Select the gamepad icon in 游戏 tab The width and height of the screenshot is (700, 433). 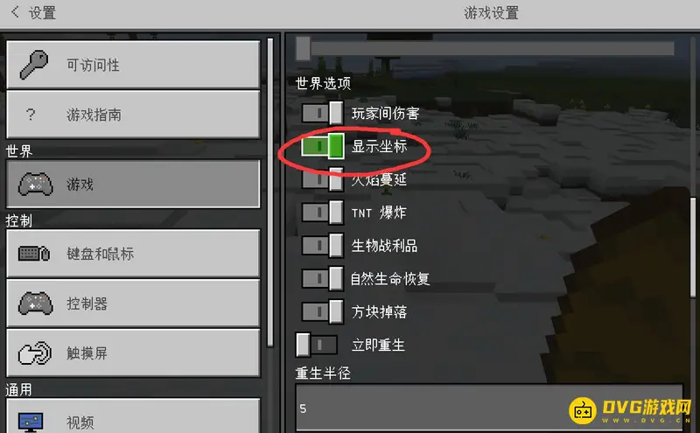coord(36,184)
